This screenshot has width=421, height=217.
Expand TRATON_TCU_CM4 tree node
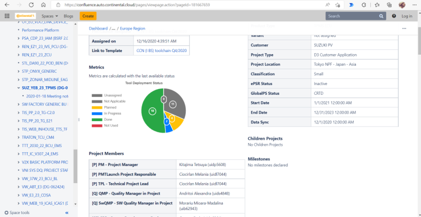tap(18, 138)
